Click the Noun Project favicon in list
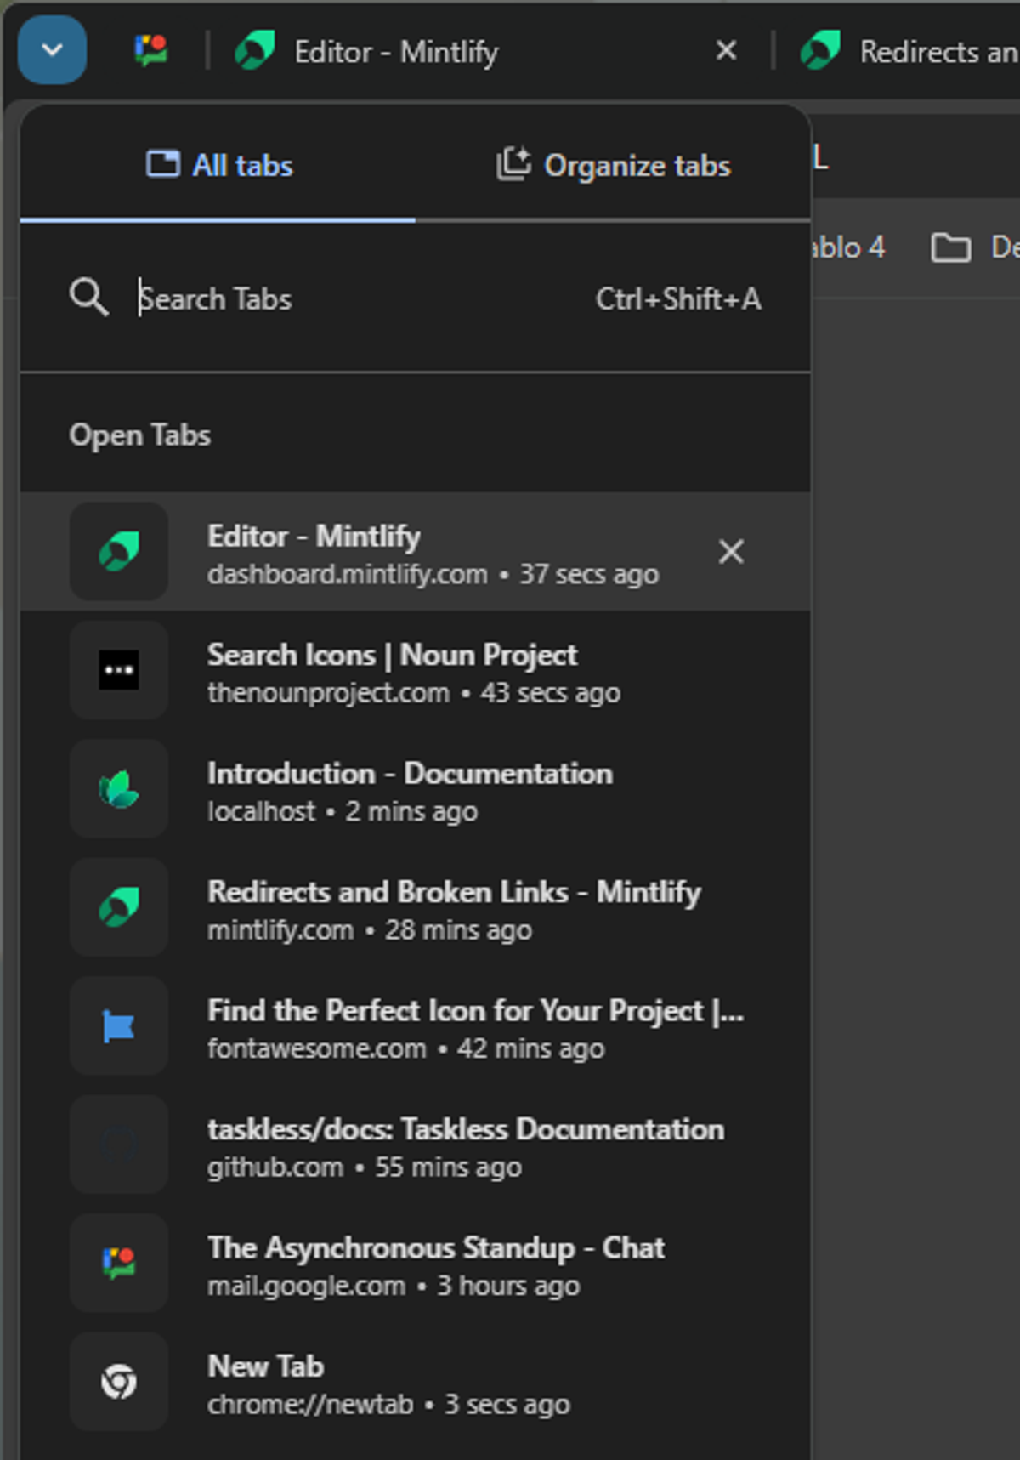Image resolution: width=1020 pixels, height=1460 pixels. 119,670
